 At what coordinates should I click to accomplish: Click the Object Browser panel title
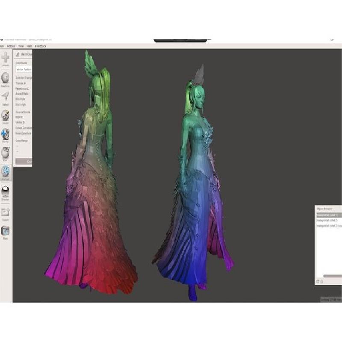coord(324,209)
